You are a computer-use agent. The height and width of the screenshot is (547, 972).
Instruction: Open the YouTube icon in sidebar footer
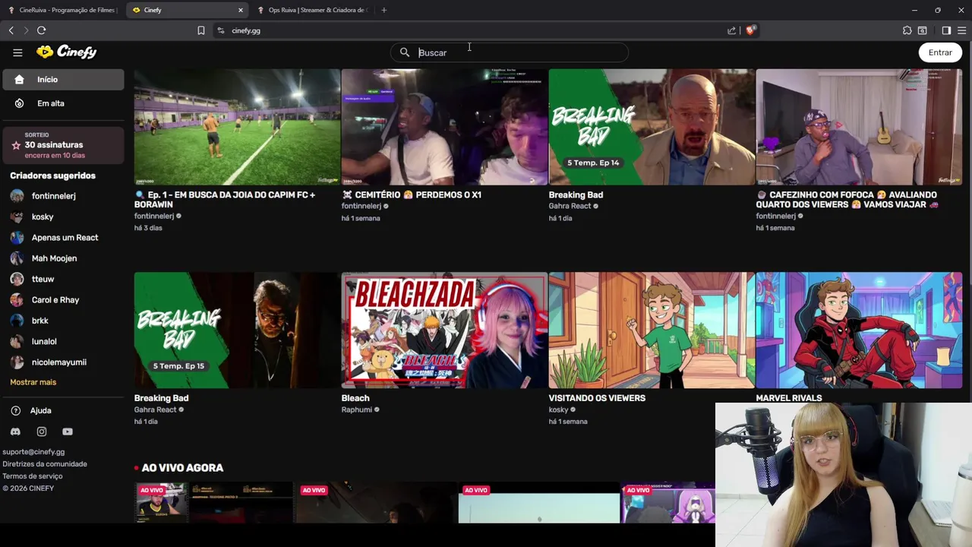point(68,432)
